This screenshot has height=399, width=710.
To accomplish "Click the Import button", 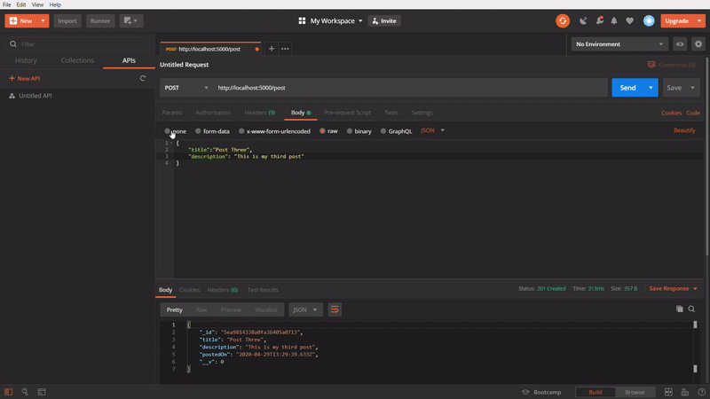I will (x=67, y=20).
